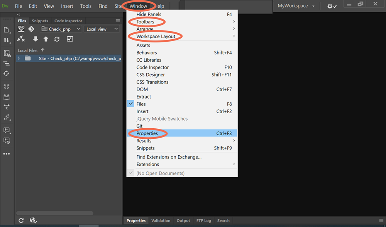This screenshot has height=227, width=386.
Task: Open the Git view icon in Files panel
Action: point(31,29)
